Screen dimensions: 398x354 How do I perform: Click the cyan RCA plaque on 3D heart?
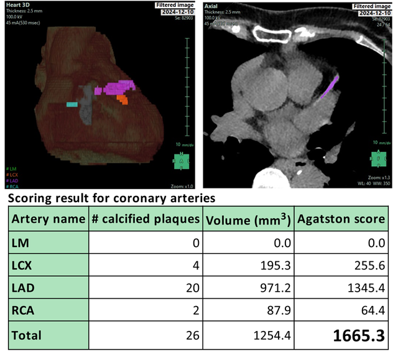click(x=73, y=105)
